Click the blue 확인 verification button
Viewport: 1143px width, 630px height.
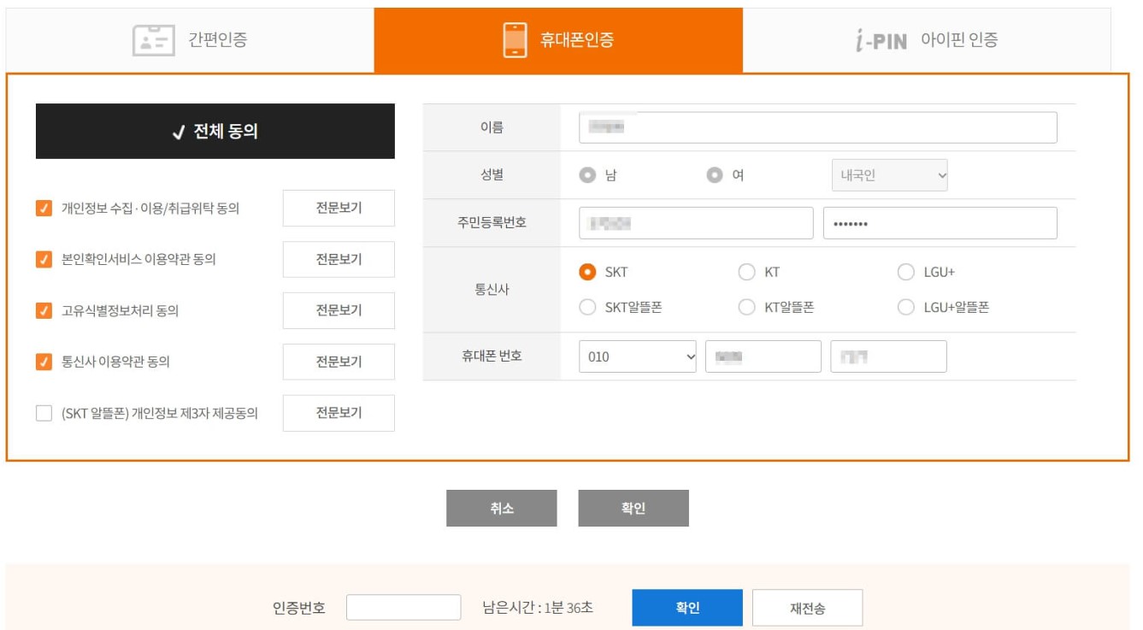click(x=687, y=608)
